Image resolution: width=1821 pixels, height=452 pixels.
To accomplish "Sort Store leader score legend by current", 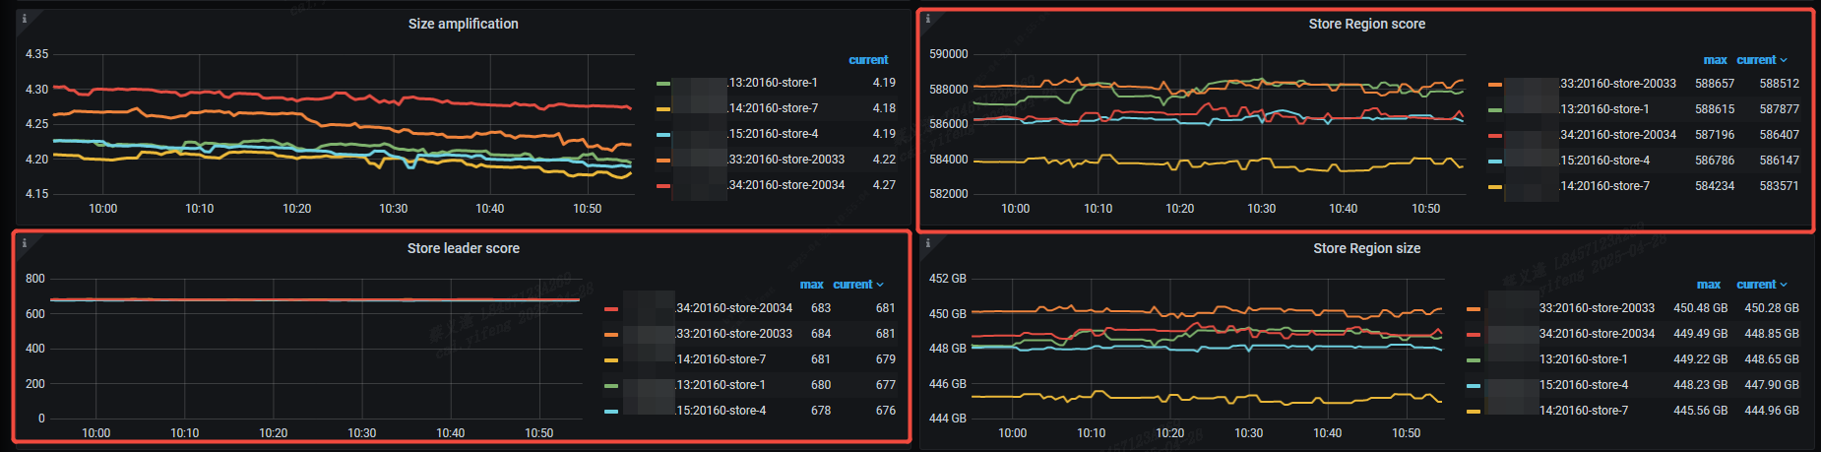I will click(857, 285).
